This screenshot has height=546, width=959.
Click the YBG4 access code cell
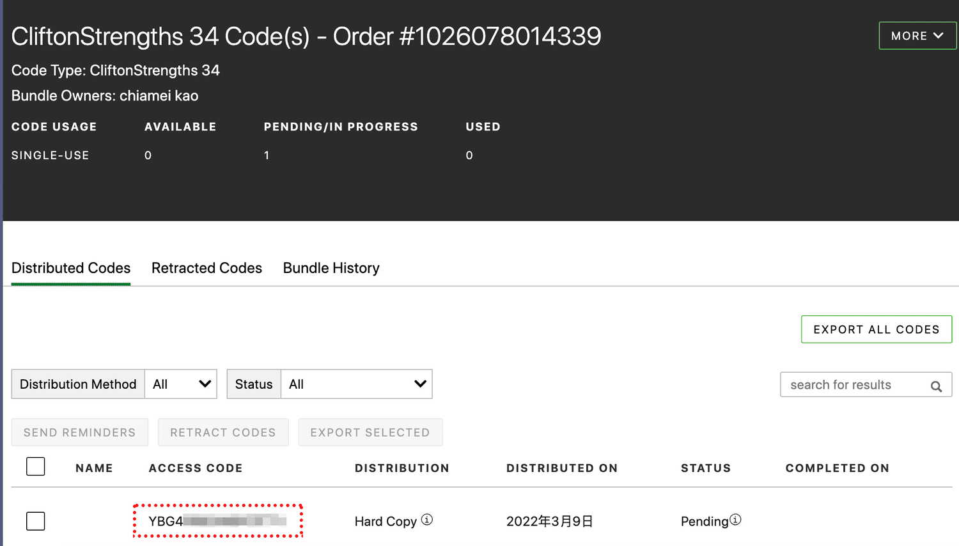coord(217,521)
